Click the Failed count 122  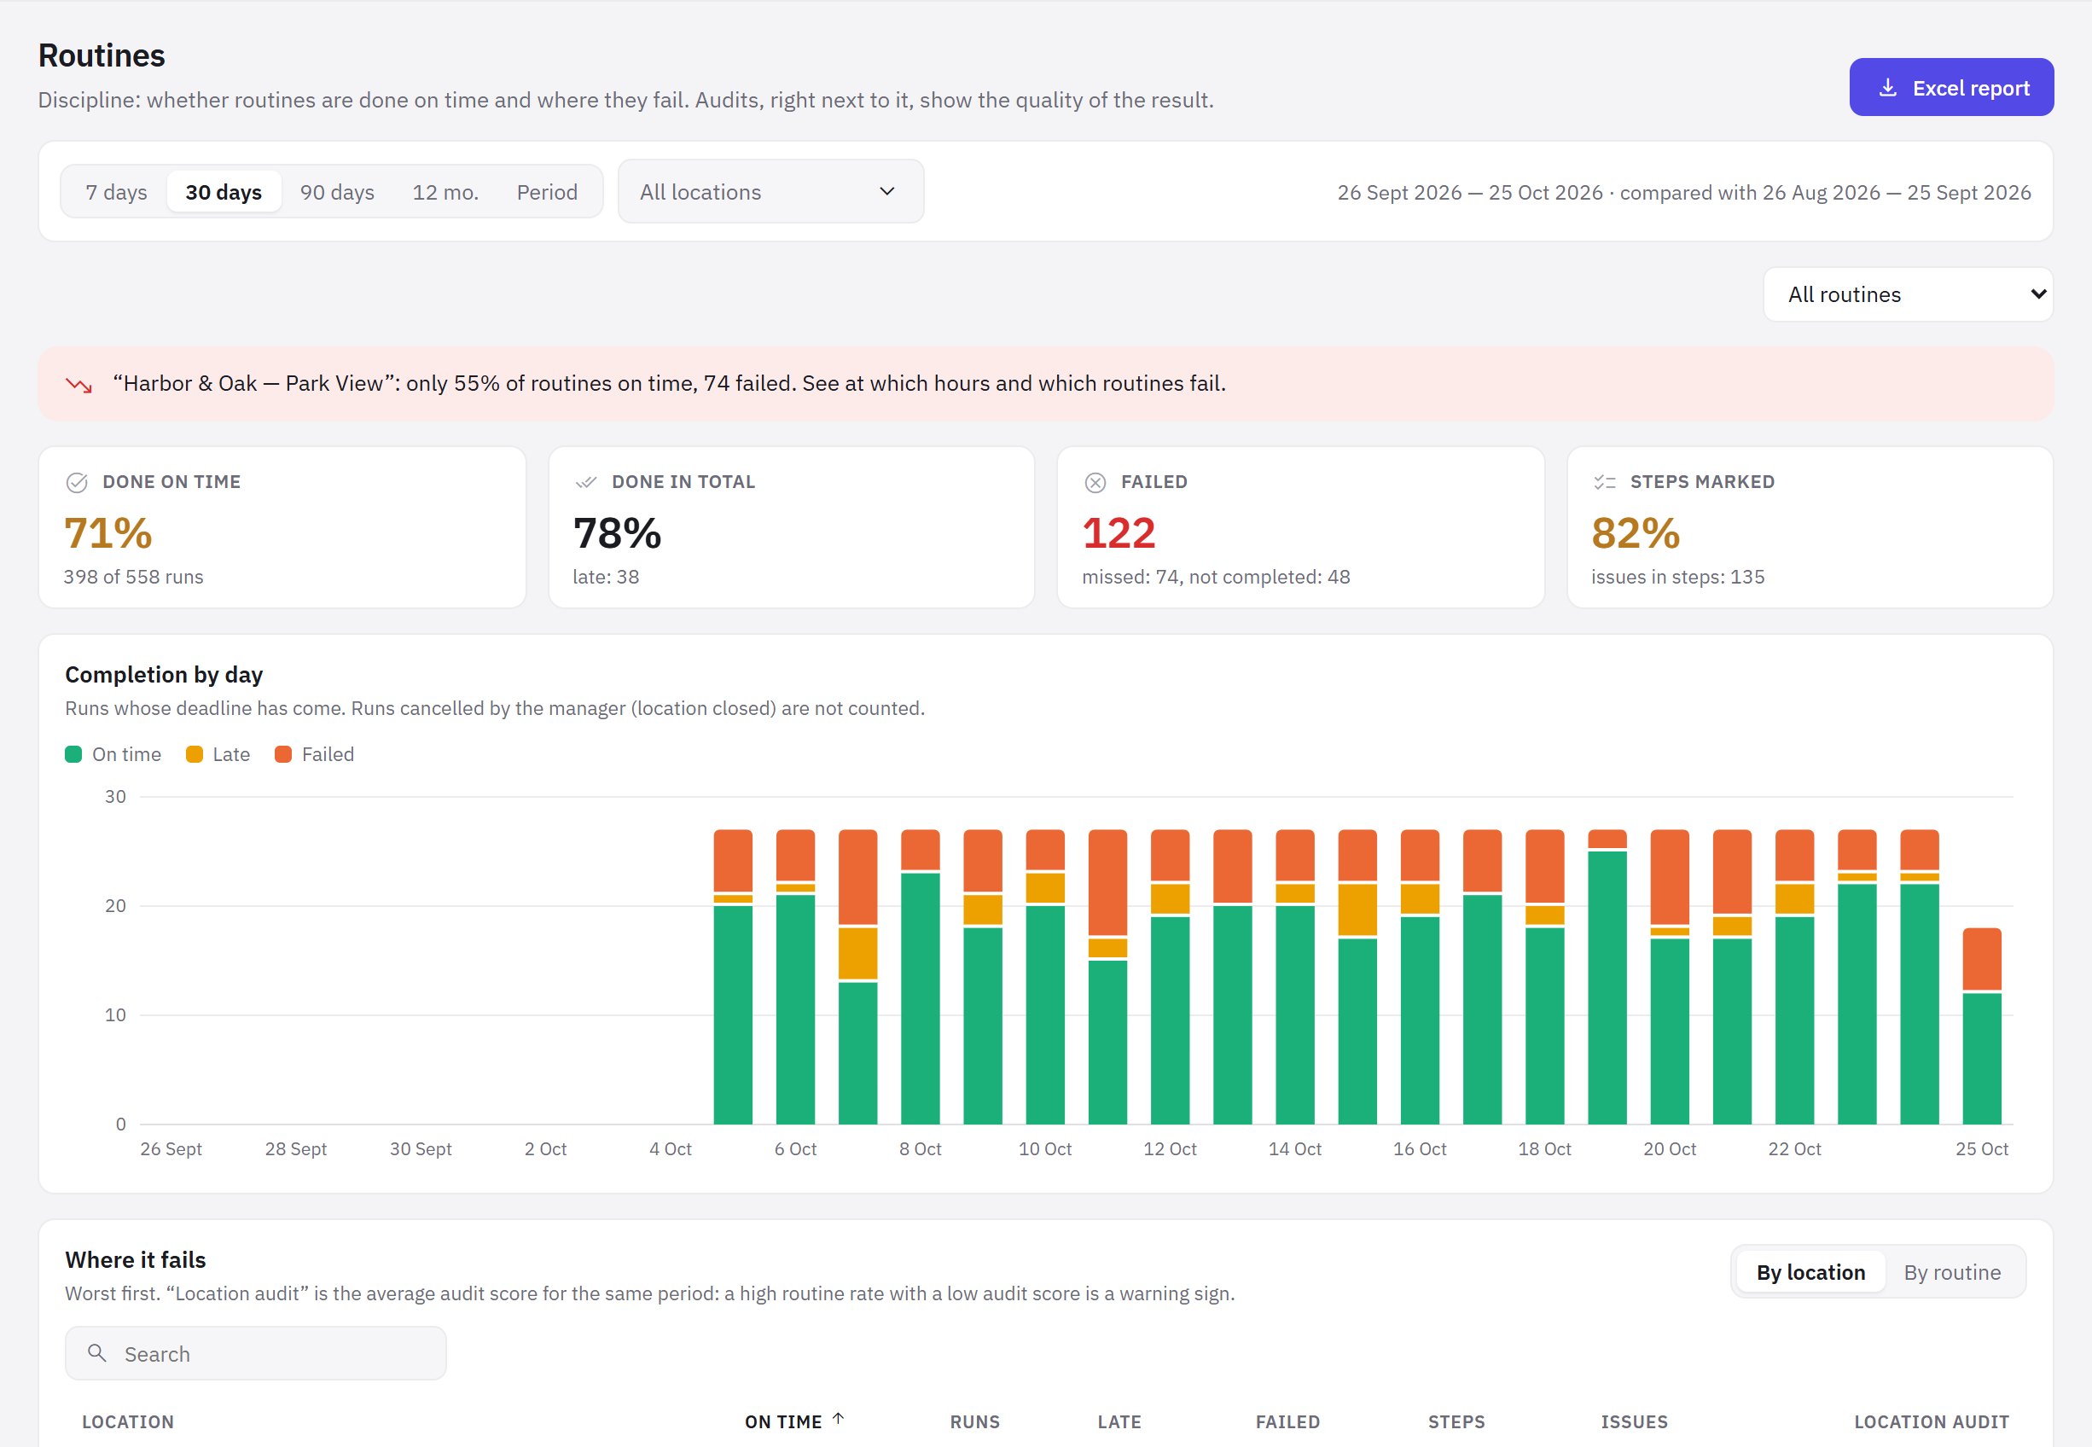coord(1119,533)
